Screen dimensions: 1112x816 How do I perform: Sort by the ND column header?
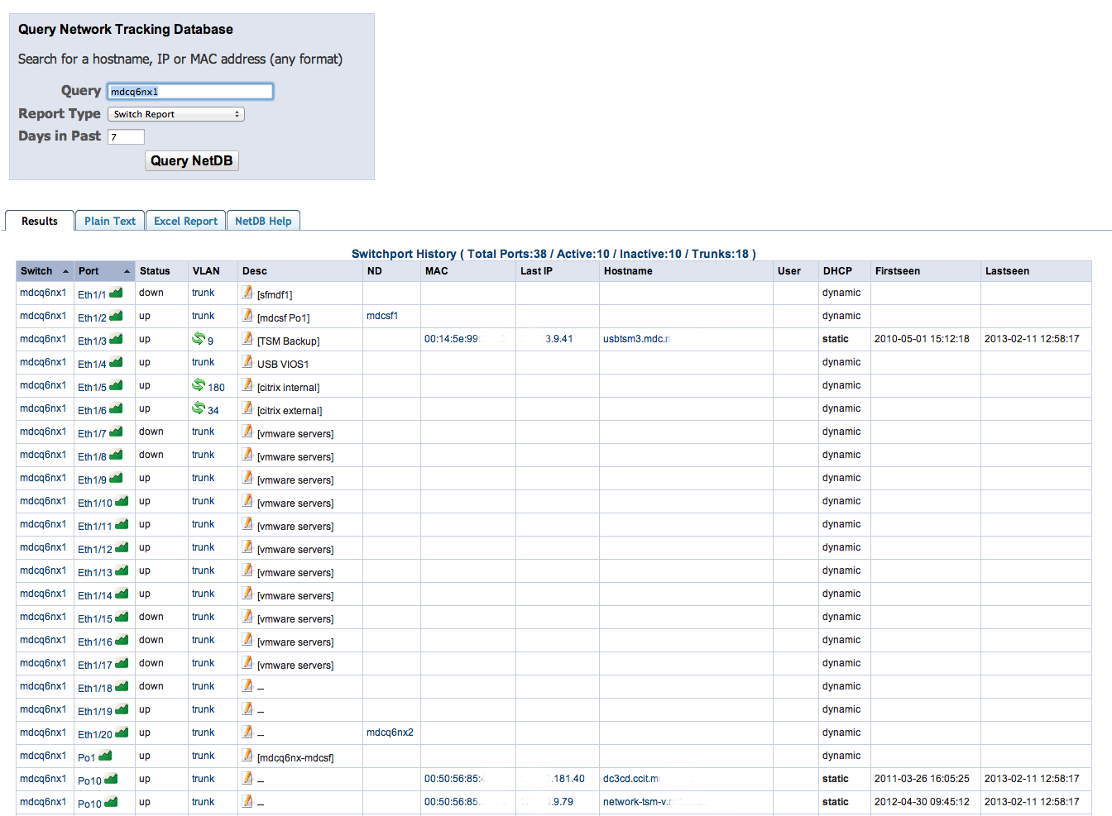tap(391, 271)
